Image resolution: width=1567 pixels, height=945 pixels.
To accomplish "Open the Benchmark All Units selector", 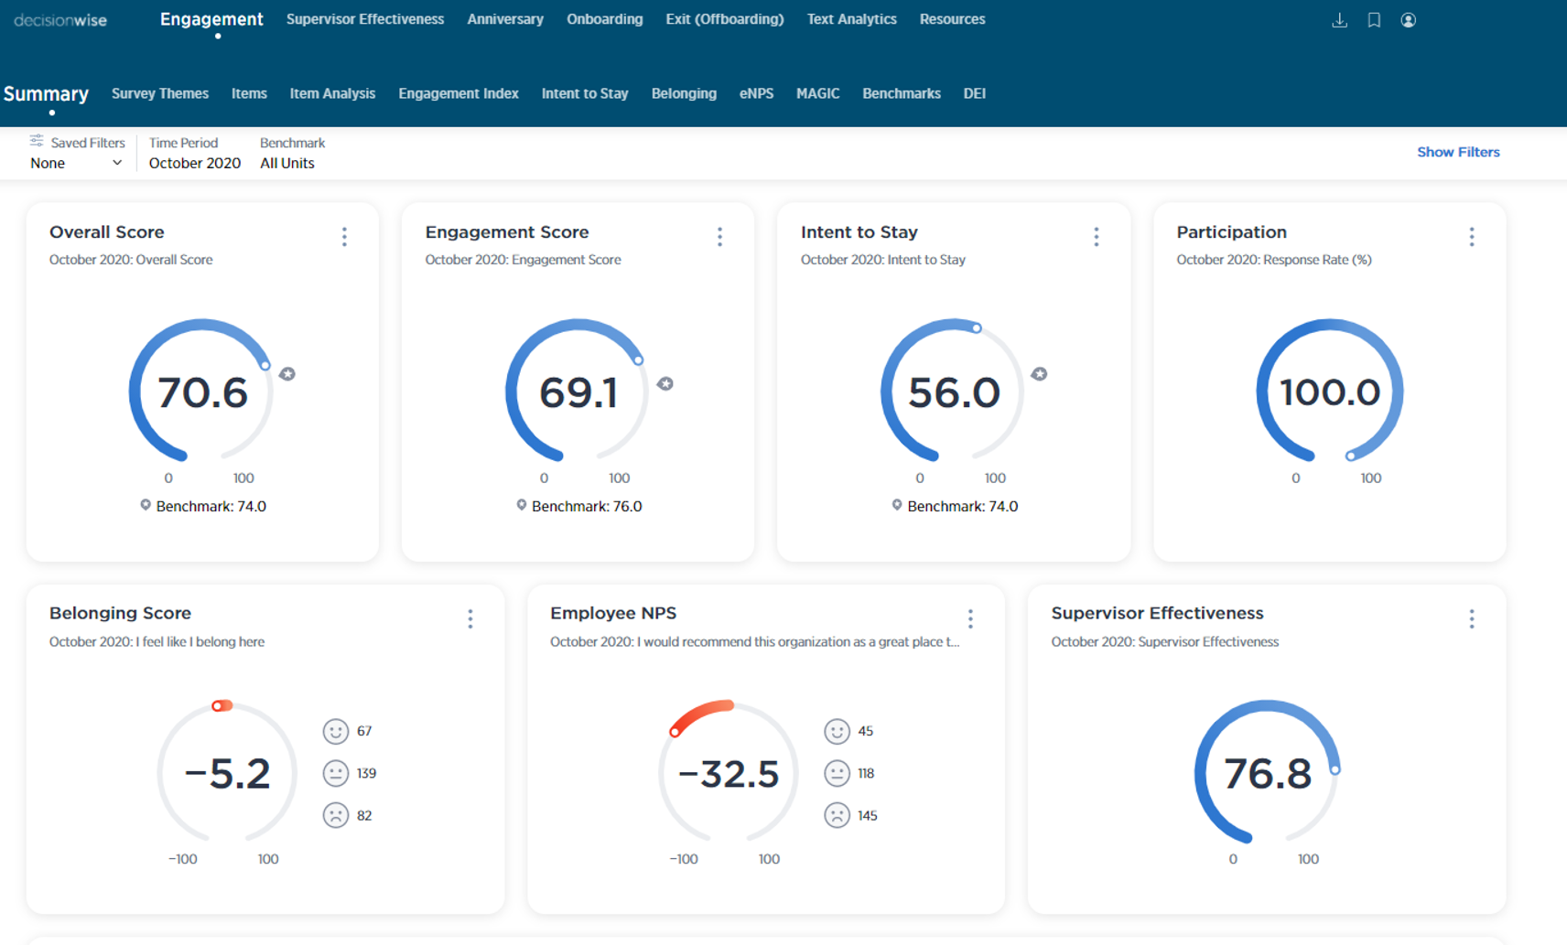I will [x=286, y=163].
